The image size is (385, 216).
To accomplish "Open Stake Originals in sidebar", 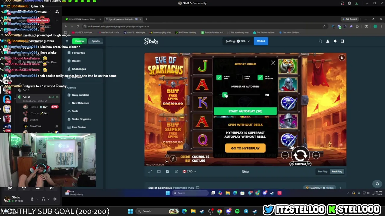I will [81, 119].
